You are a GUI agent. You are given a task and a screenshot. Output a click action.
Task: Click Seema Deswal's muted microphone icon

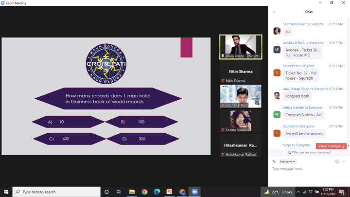223,130
